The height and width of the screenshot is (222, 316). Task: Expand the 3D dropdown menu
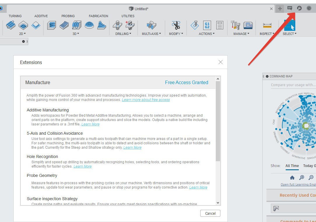[x=76, y=34]
